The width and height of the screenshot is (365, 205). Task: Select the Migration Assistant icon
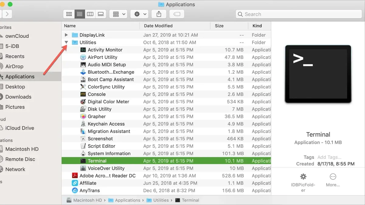83,131
